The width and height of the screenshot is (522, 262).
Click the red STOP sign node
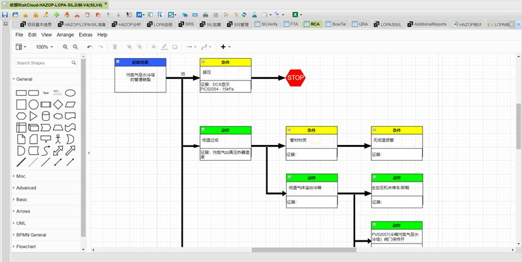(x=295, y=78)
